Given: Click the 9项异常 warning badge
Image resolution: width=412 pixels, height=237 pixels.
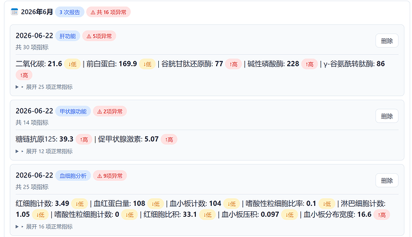Looking at the screenshot, I should click(110, 176).
